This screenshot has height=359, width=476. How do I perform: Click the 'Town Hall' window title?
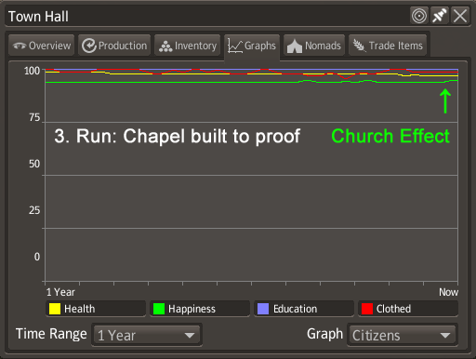coord(38,17)
